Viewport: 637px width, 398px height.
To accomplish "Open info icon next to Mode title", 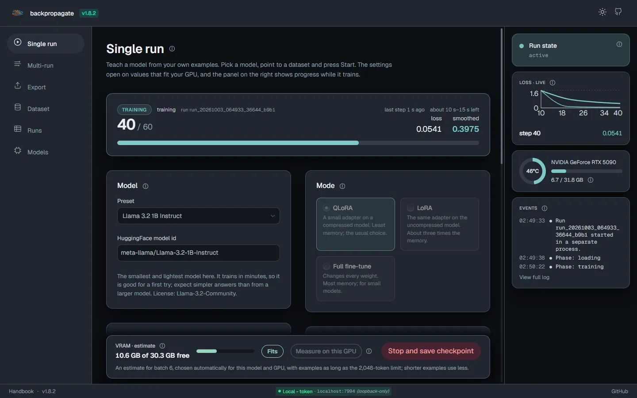I will [x=342, y=186].
